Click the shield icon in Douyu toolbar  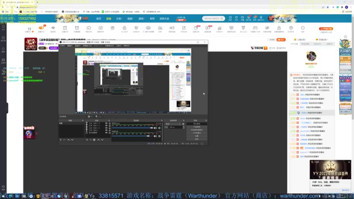[x=231, y=28]
